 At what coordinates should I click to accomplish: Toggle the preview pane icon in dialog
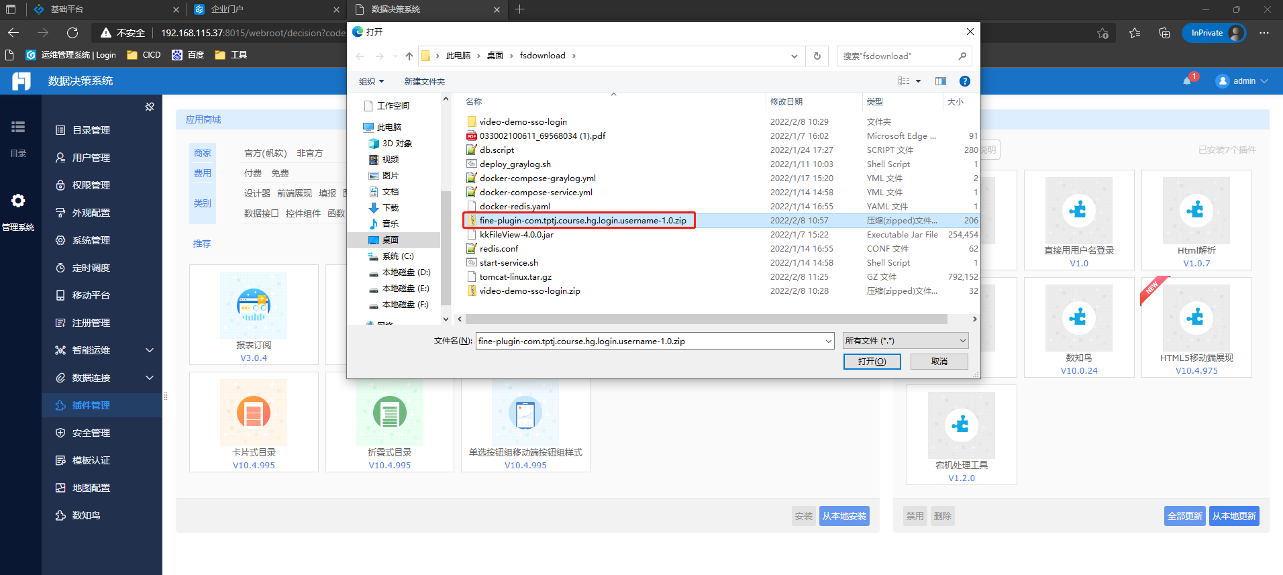click(x=941, y=81)
